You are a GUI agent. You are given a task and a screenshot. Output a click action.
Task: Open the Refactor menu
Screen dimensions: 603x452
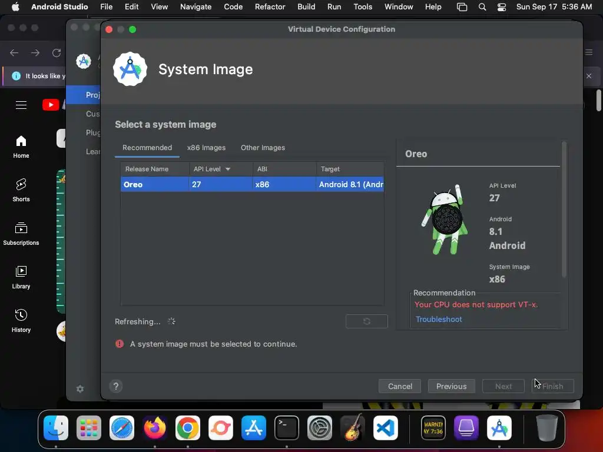tap(270, 7)
